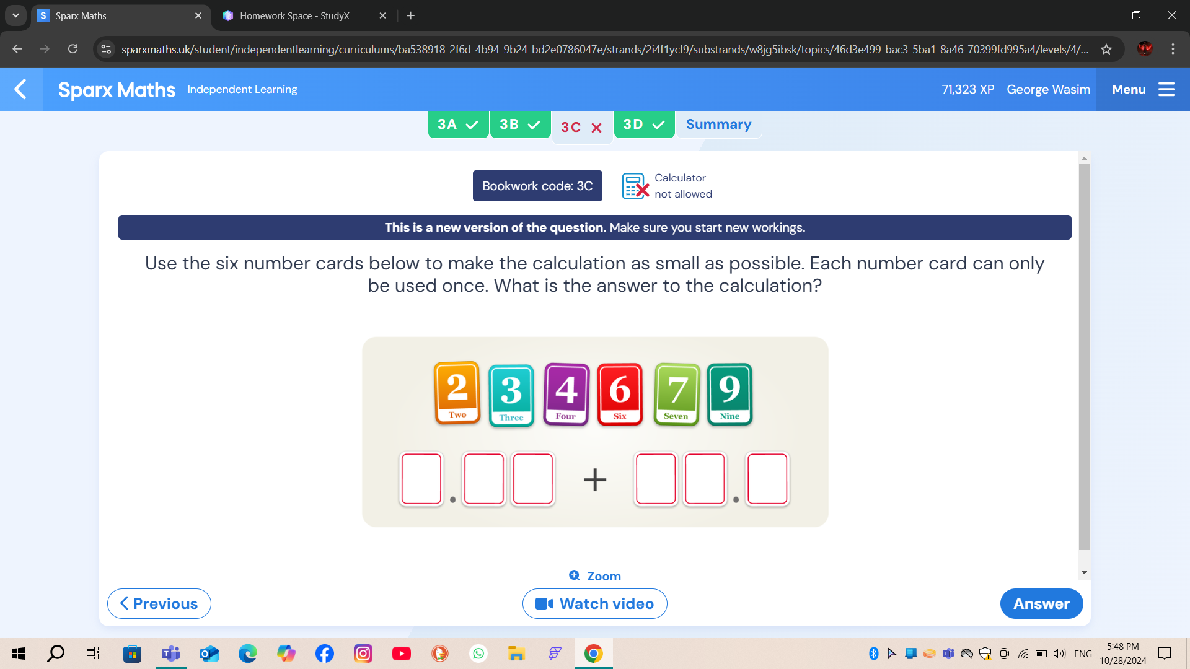Viewport: 1190px width, 669px height.
Task: Click the Watch video button
Action: tap(595, 604)
